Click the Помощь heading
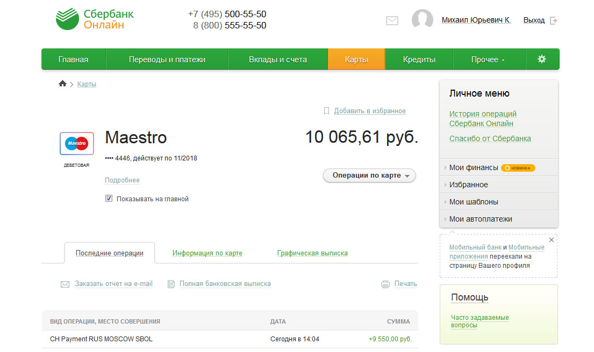 pos(470,298)
